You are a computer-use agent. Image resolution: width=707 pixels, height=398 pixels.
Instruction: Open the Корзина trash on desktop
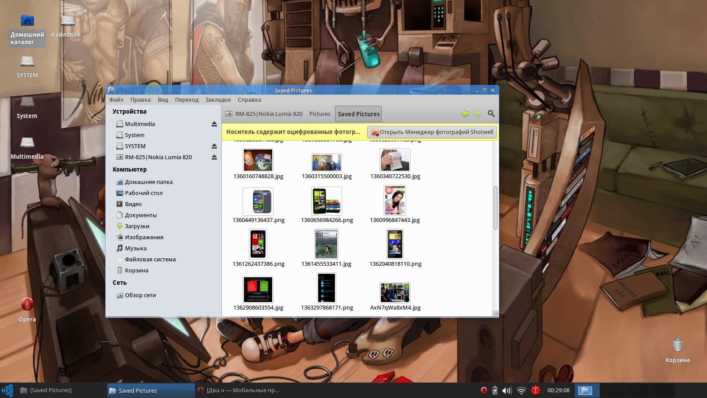pyautogui.click(x=677, y=350)
